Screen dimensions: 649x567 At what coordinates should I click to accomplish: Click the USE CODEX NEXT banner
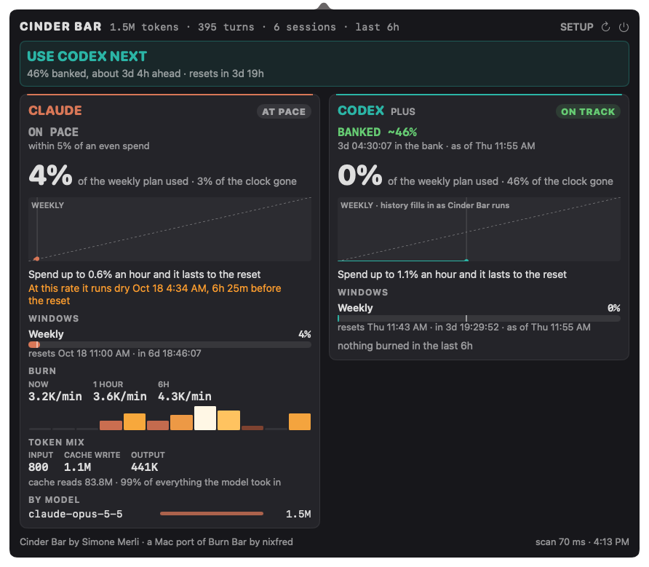324,64
